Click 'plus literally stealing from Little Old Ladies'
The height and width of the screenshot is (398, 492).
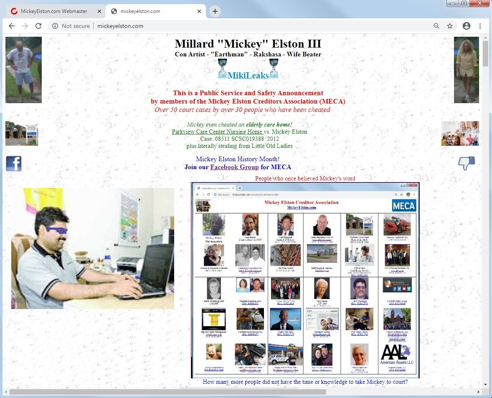239,146
